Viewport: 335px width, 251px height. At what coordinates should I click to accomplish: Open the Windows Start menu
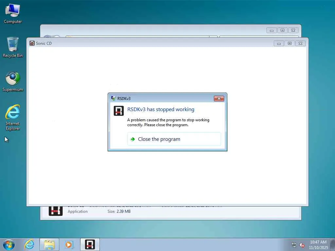pyautogui.click(x=9, y=244)
